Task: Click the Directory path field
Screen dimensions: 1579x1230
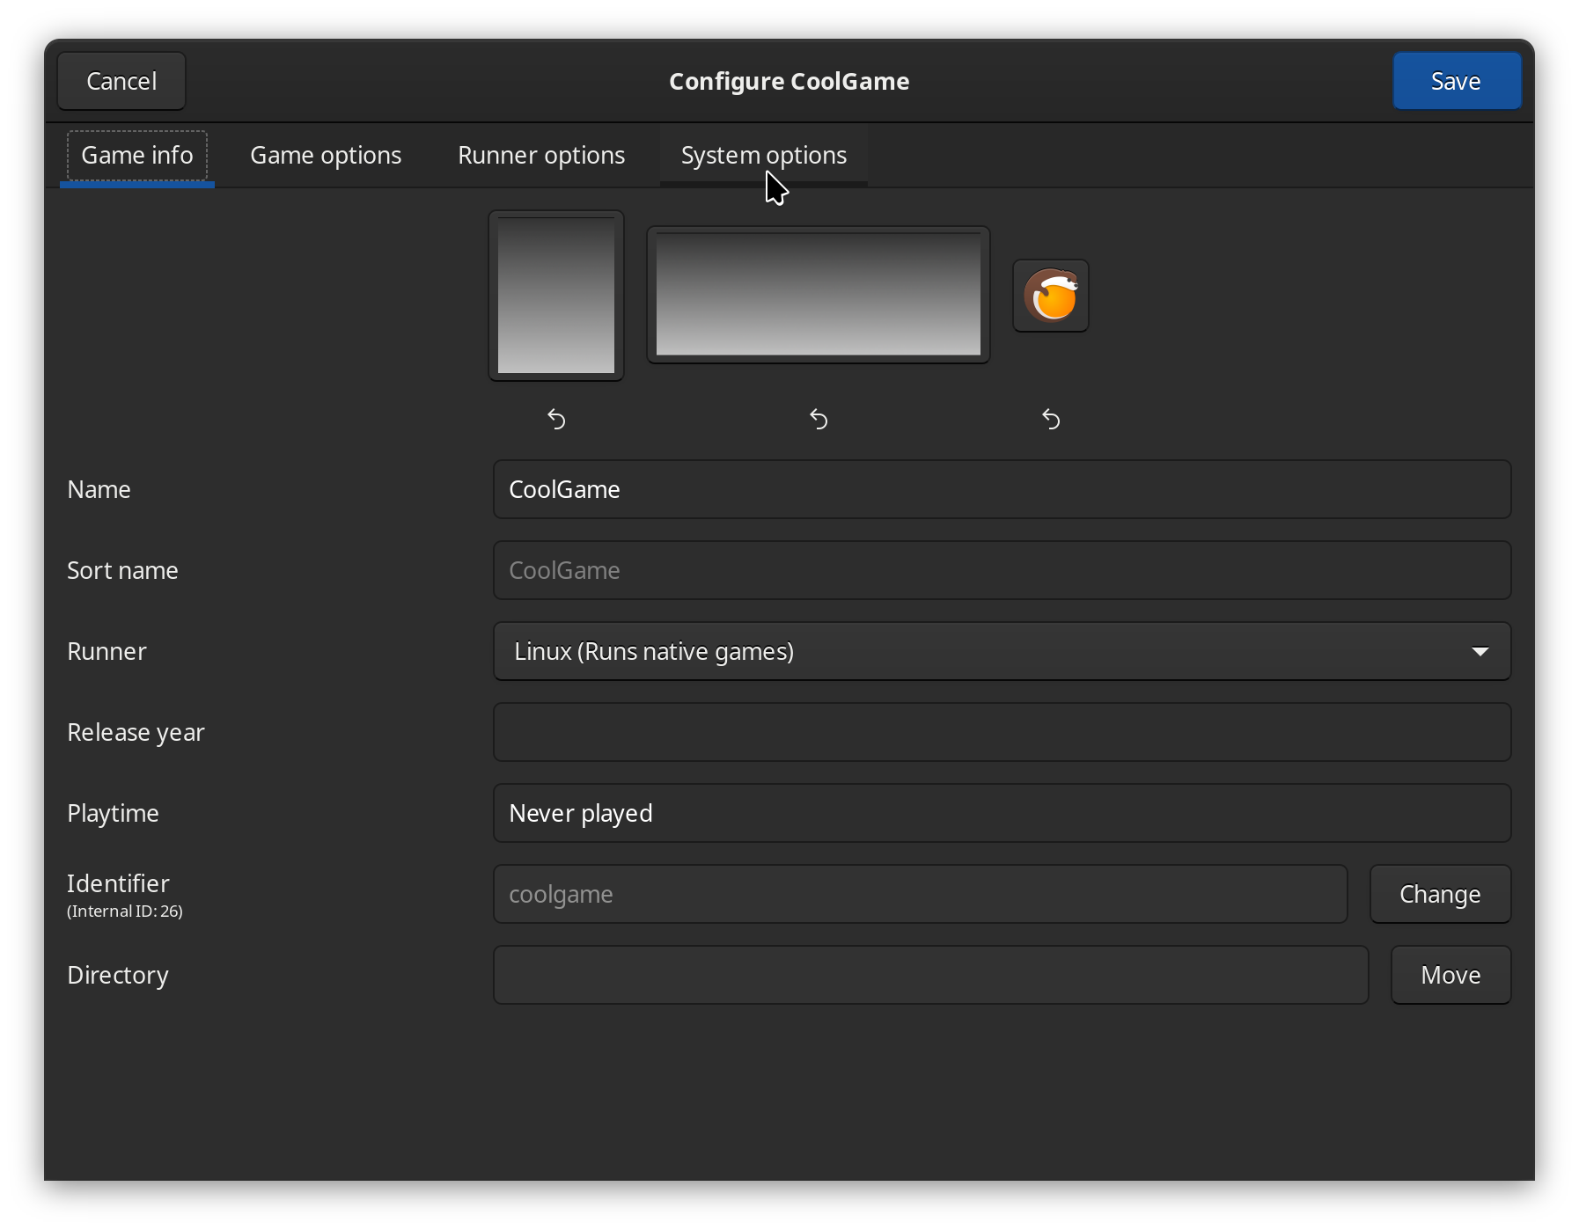Action: pos(930,975)
